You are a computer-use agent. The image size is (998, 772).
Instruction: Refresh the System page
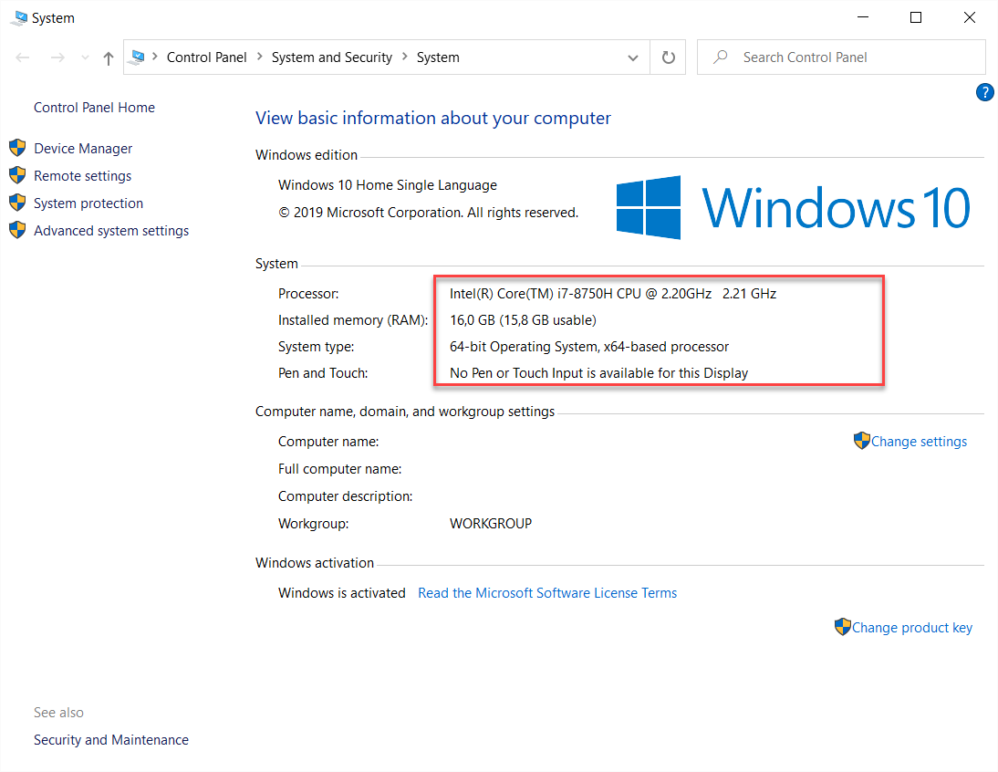(669, 57)
